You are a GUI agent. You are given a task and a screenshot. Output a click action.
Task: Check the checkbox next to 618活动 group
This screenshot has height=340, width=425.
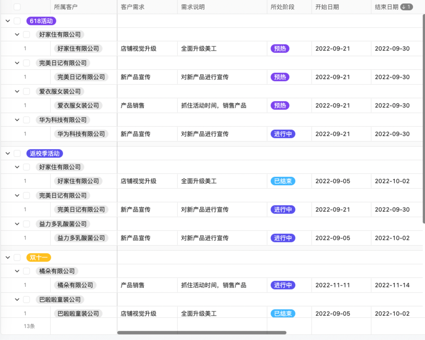point(17,20)
